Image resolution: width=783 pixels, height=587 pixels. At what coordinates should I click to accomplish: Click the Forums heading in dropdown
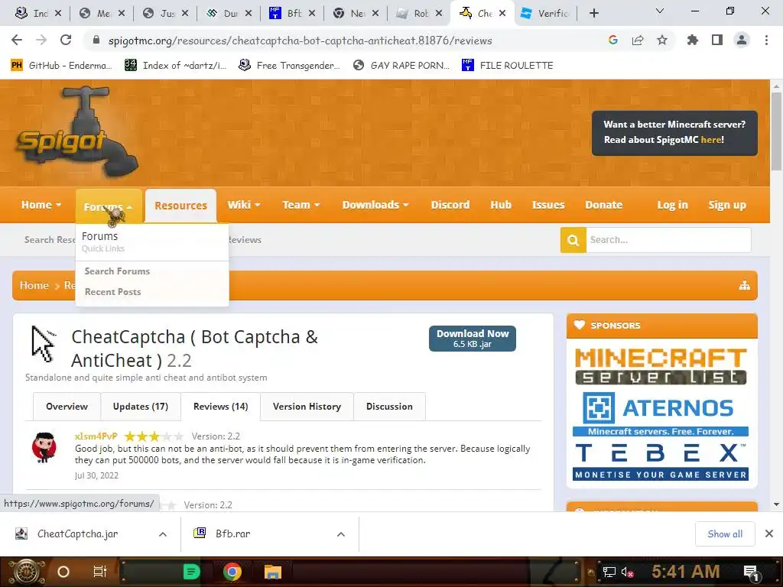[100, 236]
